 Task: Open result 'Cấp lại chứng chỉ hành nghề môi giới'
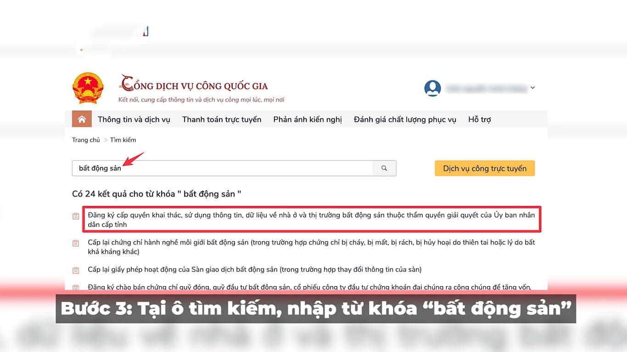click(311, 247)
